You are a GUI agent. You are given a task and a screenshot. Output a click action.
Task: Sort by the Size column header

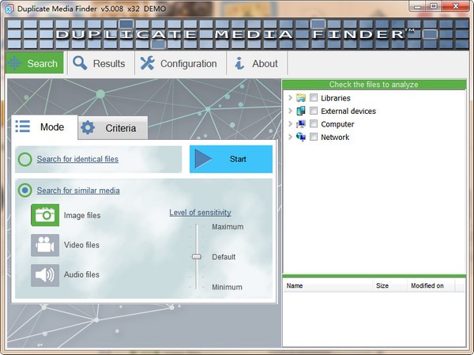pos(389,285)
